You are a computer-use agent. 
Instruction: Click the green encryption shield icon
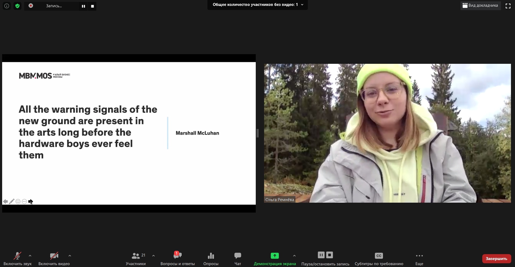(17, 6)
